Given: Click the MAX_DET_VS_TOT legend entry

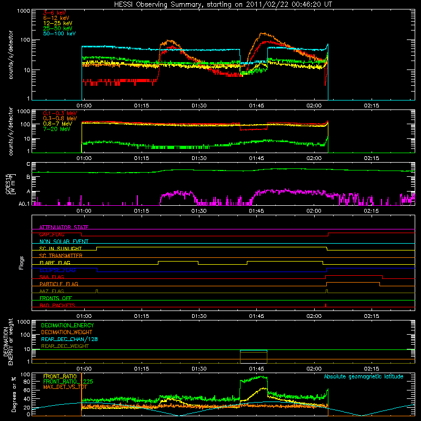Looking at the screenshot, I should point(65,387).
